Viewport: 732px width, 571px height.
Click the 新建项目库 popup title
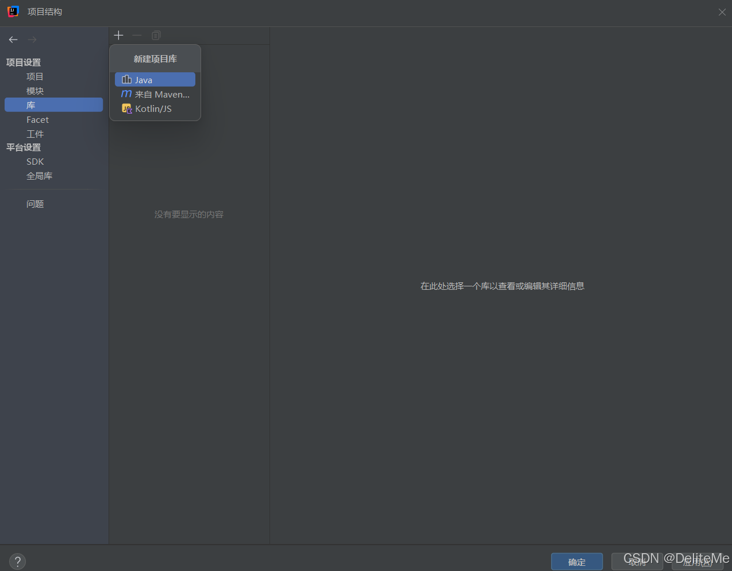click(155, 59)
